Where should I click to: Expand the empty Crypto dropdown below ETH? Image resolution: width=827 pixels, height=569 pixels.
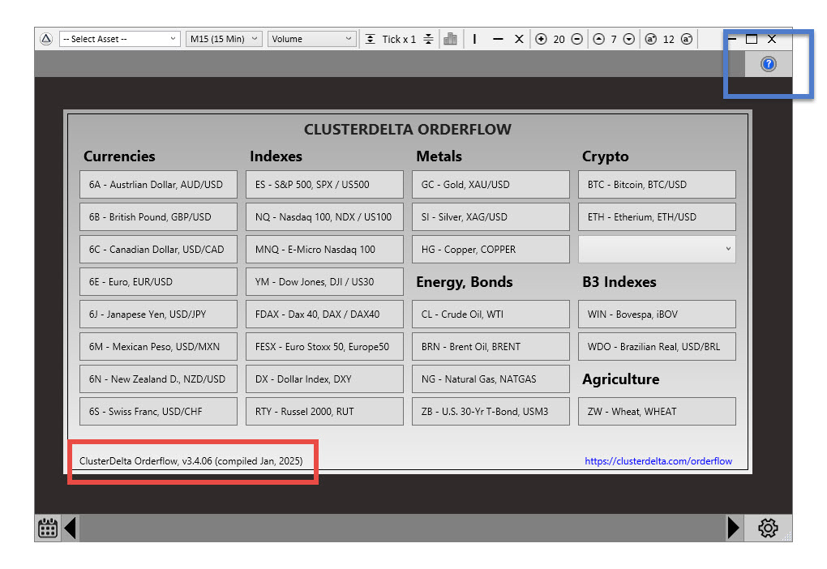pyautogui.click(x=657, y=250)
